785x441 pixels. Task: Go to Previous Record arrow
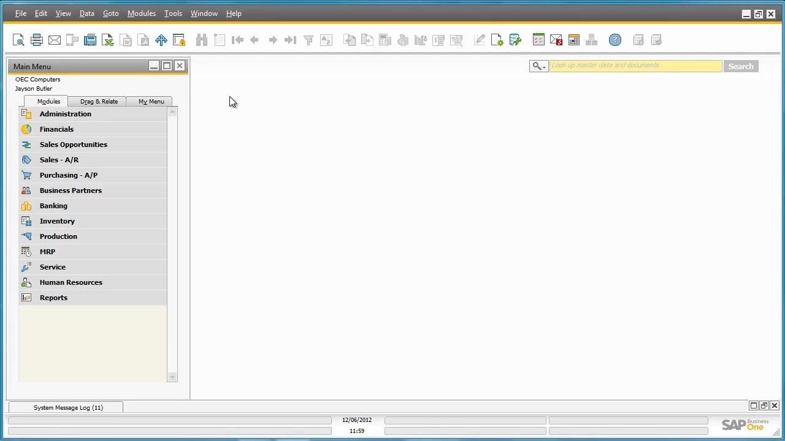point(255,40)
